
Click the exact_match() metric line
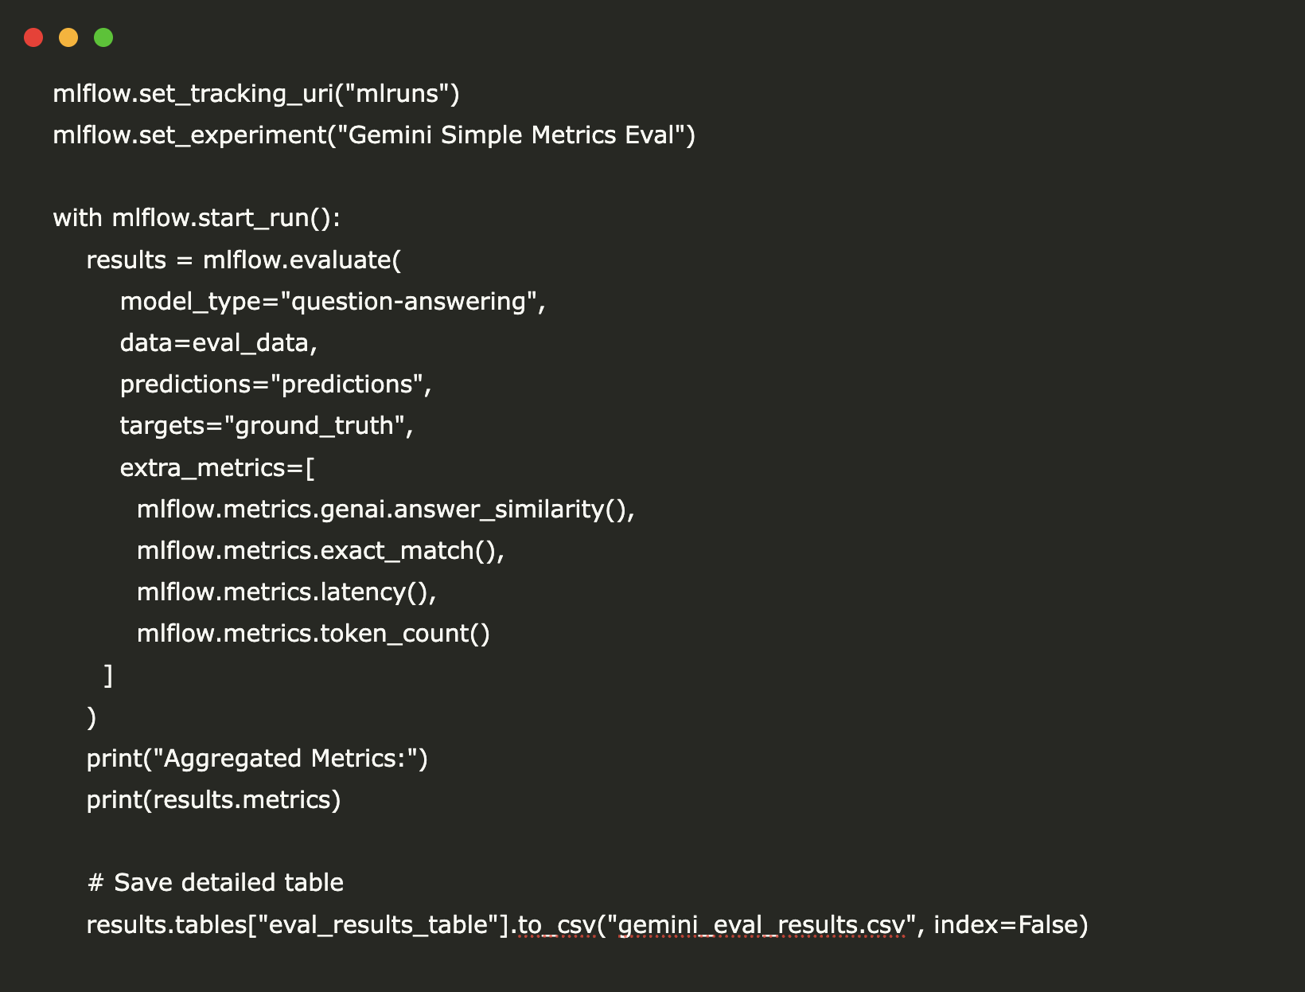(320, 551)
